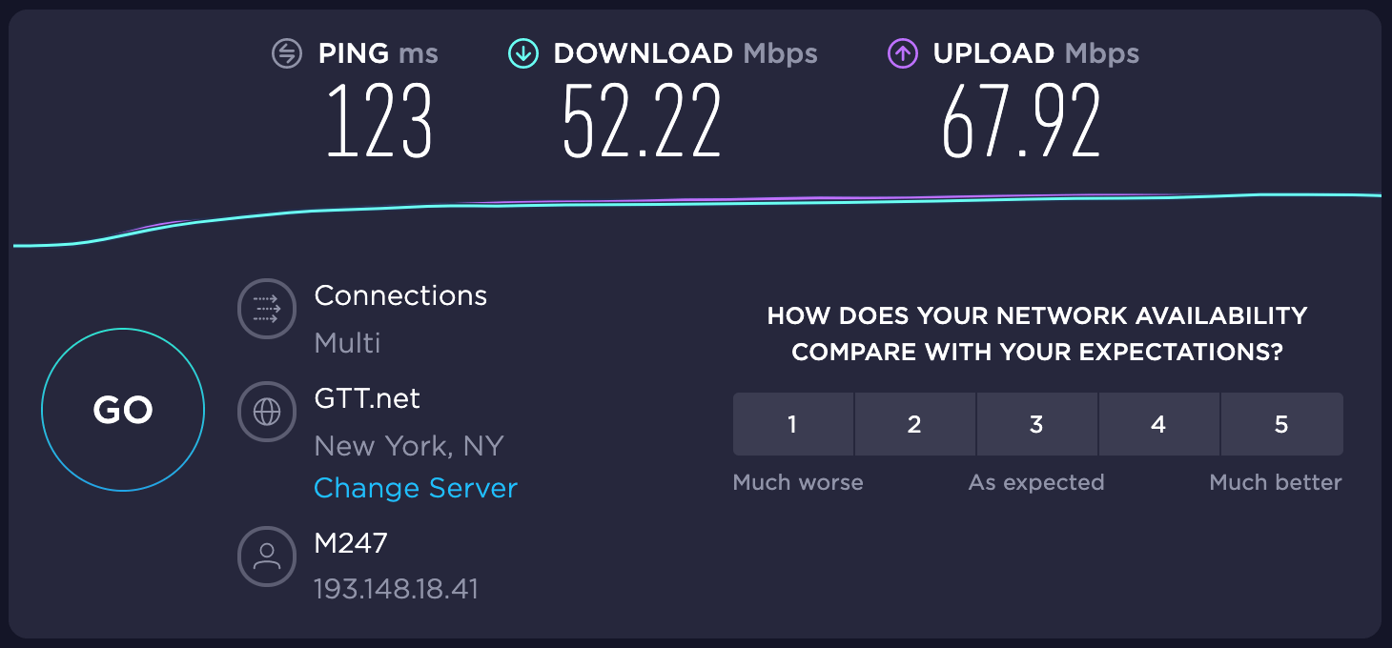Click the Connections multi-arrow icon
The height and width of the screenshot is (648, 1392).
(267, 309)
